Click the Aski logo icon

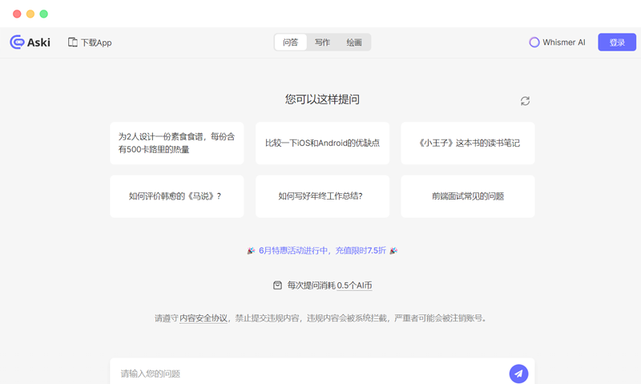click(17, 42)
